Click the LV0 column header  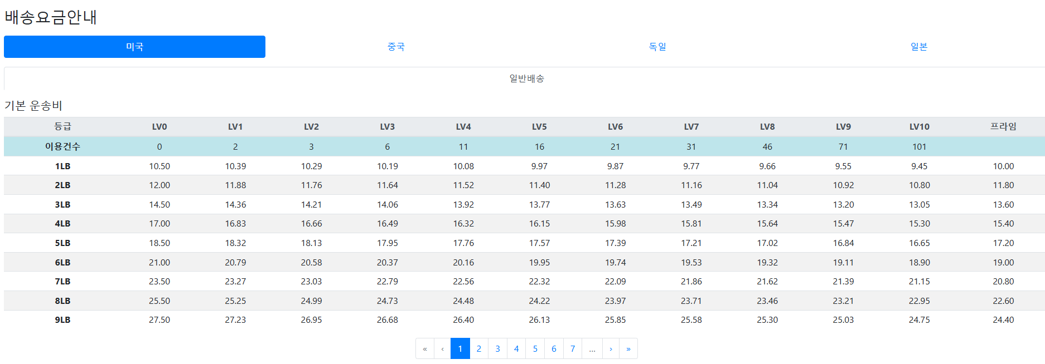point(159,127)
